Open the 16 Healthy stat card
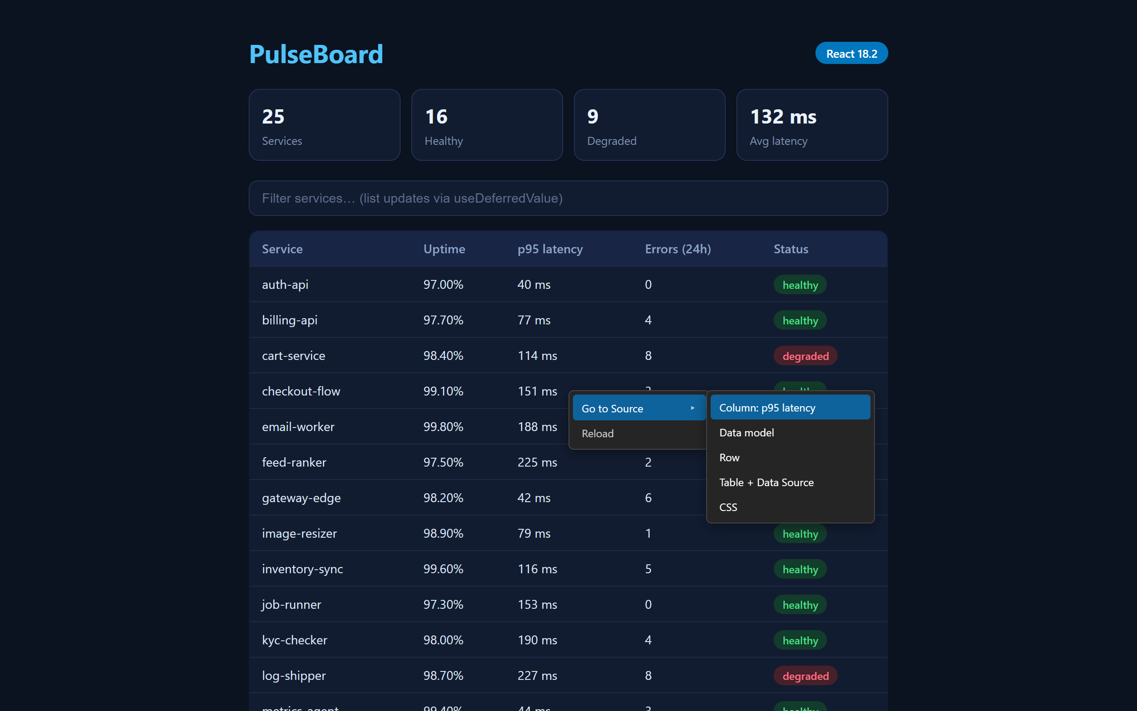Viewport: 1137px width, 711px height. [487, 125]
